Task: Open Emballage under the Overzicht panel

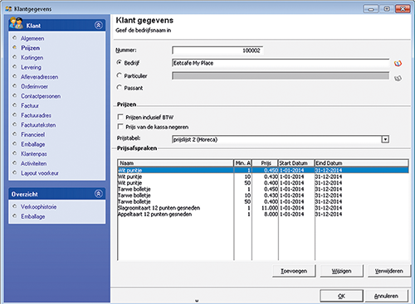Action: (x=33, y=216)
